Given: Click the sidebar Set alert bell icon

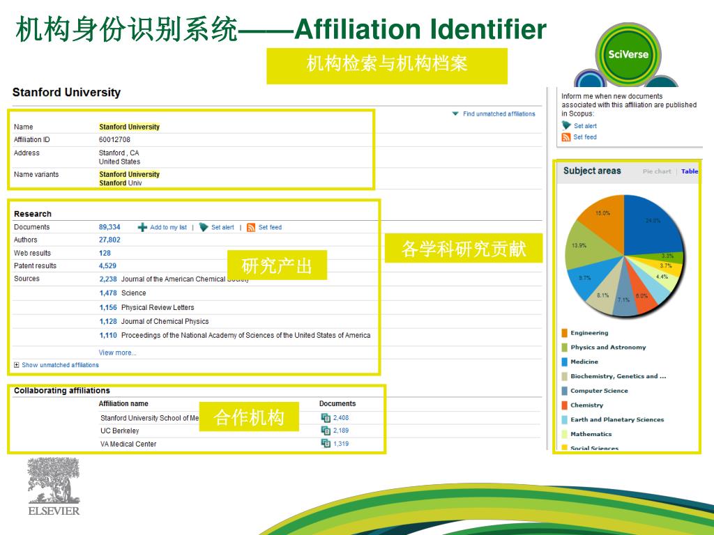Looking at the screenshot, I should [x=566, y=125].
